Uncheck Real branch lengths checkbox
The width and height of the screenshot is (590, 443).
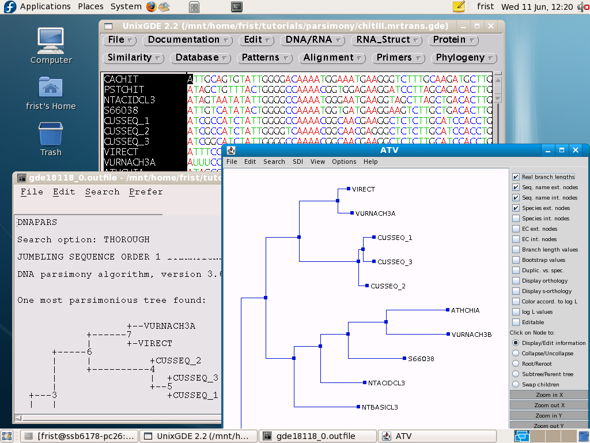(x=516, y=177)
